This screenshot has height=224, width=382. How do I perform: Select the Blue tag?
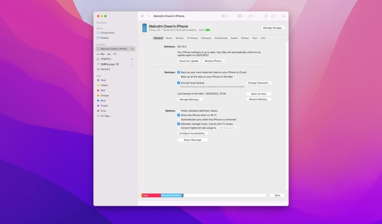(x=103, y=101)
